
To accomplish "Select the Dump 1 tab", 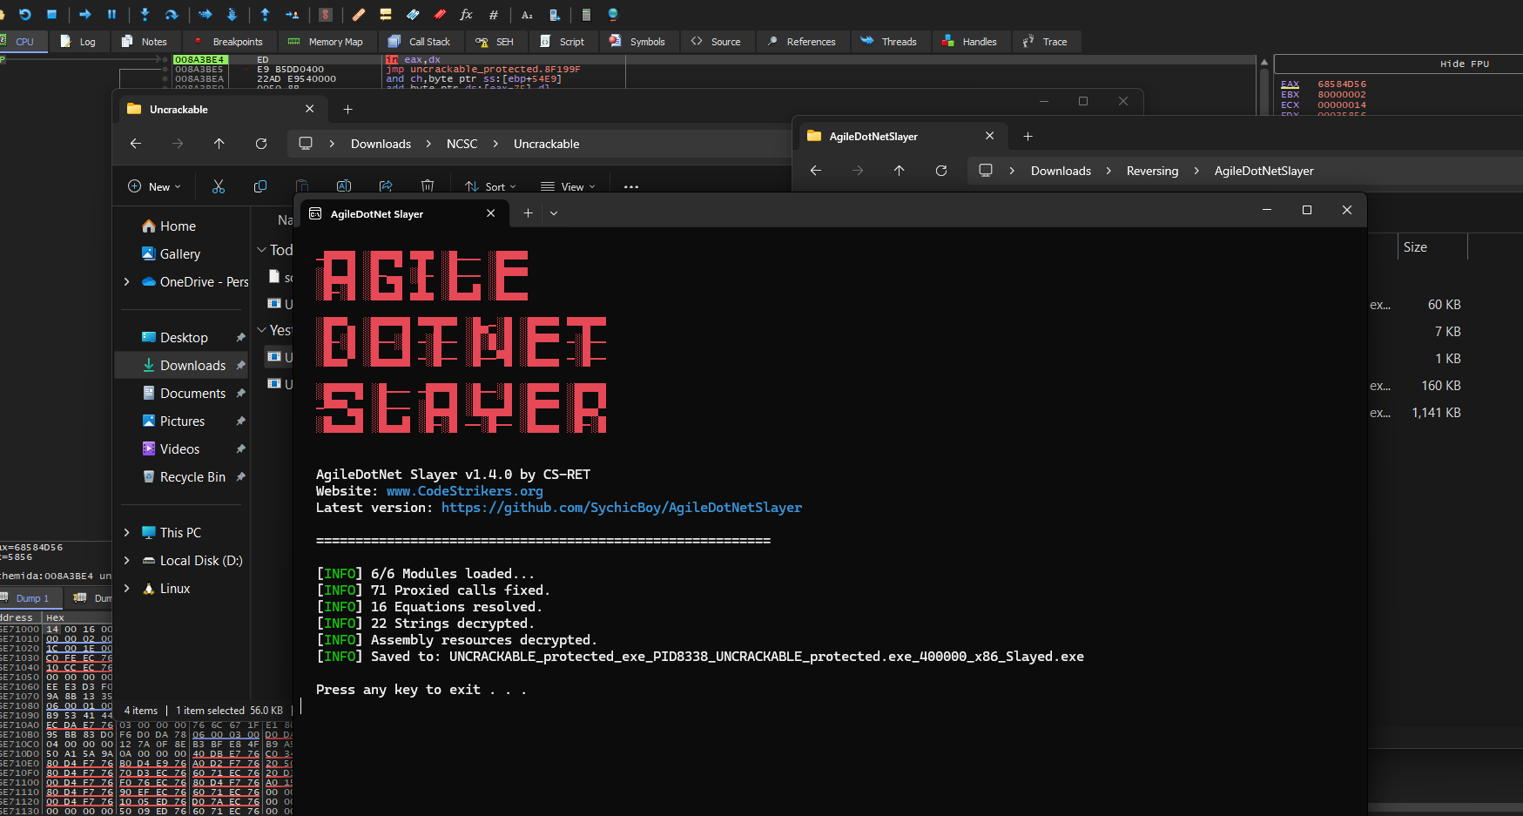I will pos(30,598).
